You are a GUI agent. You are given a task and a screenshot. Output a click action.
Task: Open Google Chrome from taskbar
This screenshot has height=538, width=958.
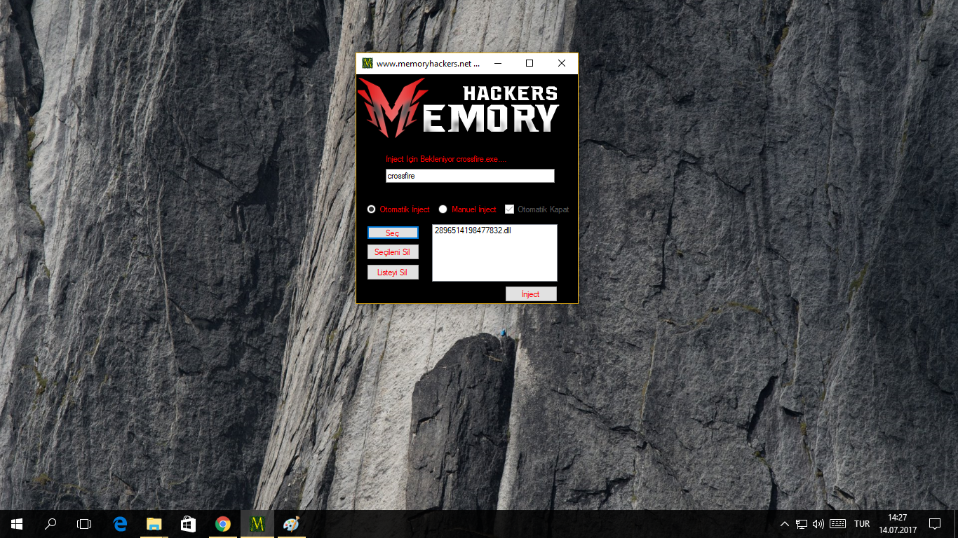pos(223,524)
